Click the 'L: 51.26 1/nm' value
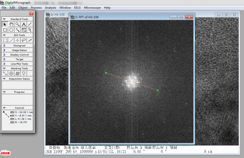The width and height of the screenshot is (244, 158). [x=23, y=119]
